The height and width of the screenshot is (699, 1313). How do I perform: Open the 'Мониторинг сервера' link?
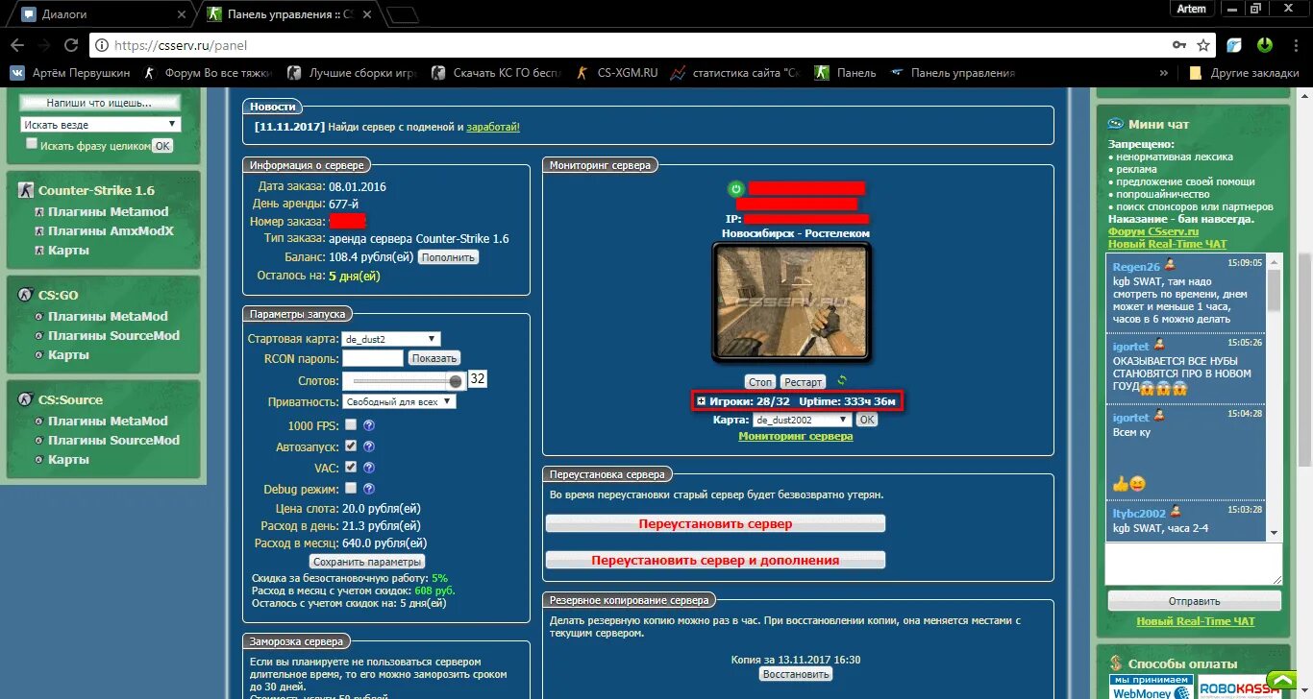tap(795, 436)
